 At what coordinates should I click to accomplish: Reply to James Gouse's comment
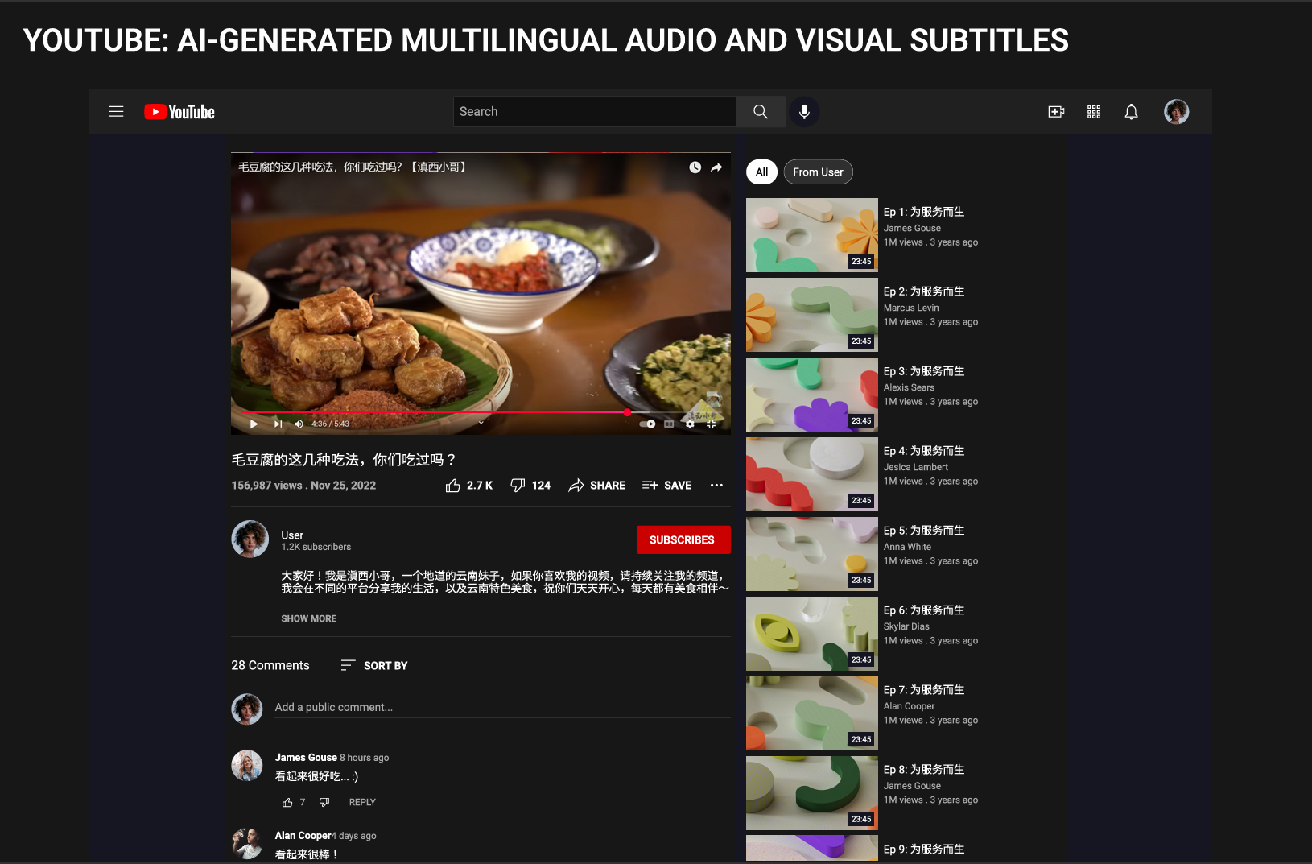pos(361,802)
